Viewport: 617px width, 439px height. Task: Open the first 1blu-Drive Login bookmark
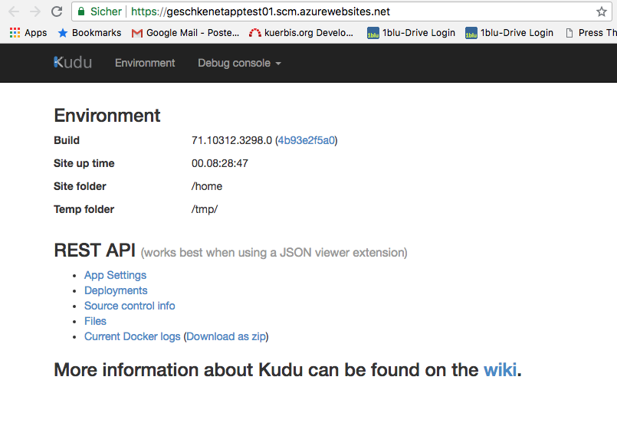tap(411, 33)
